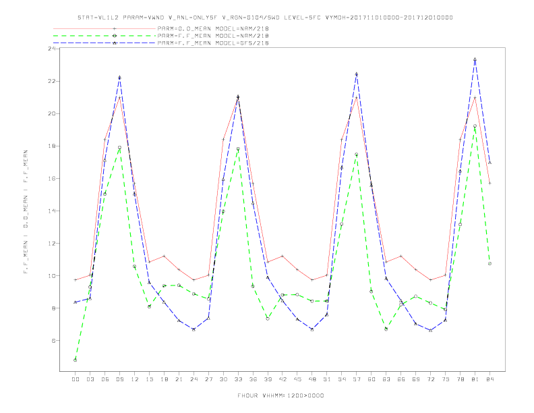
Task: Click x-axis forecast hour label 66
Action: point(401,379)
